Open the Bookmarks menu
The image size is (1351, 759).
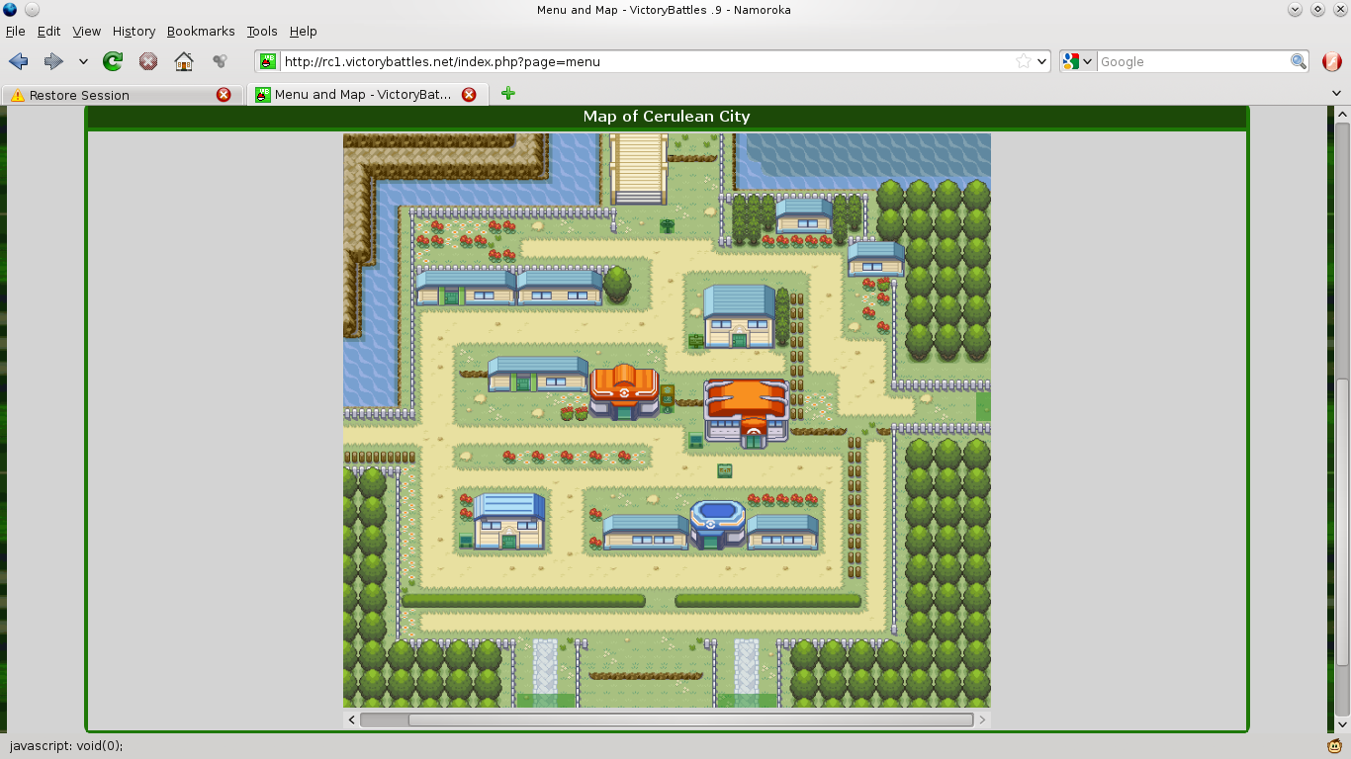[201, 32]
